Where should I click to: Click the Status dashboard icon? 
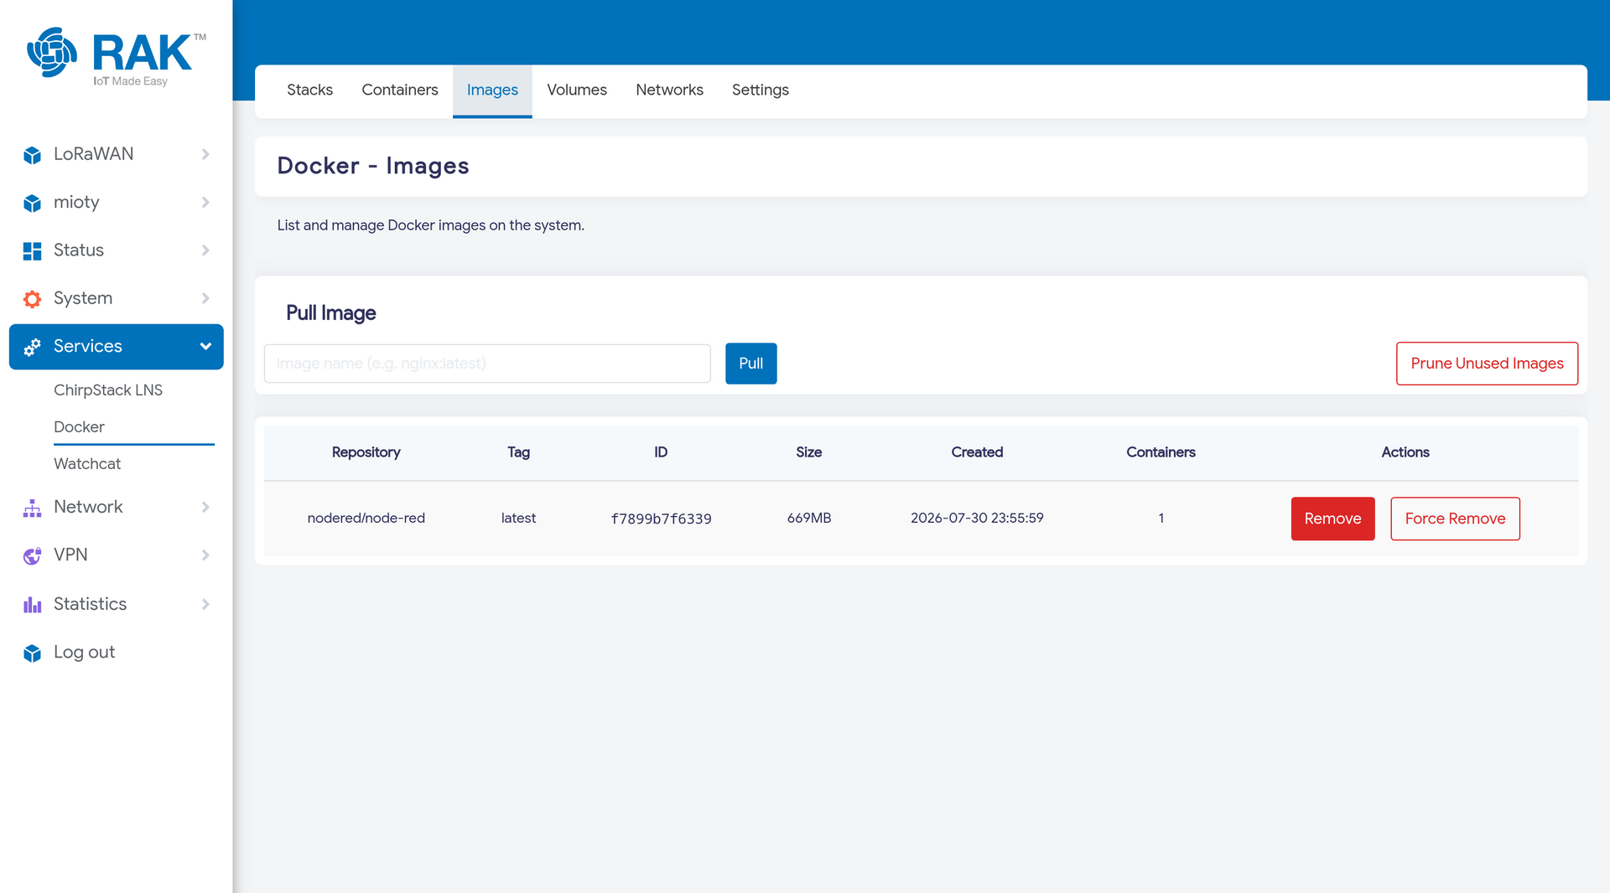click(32, 250)
